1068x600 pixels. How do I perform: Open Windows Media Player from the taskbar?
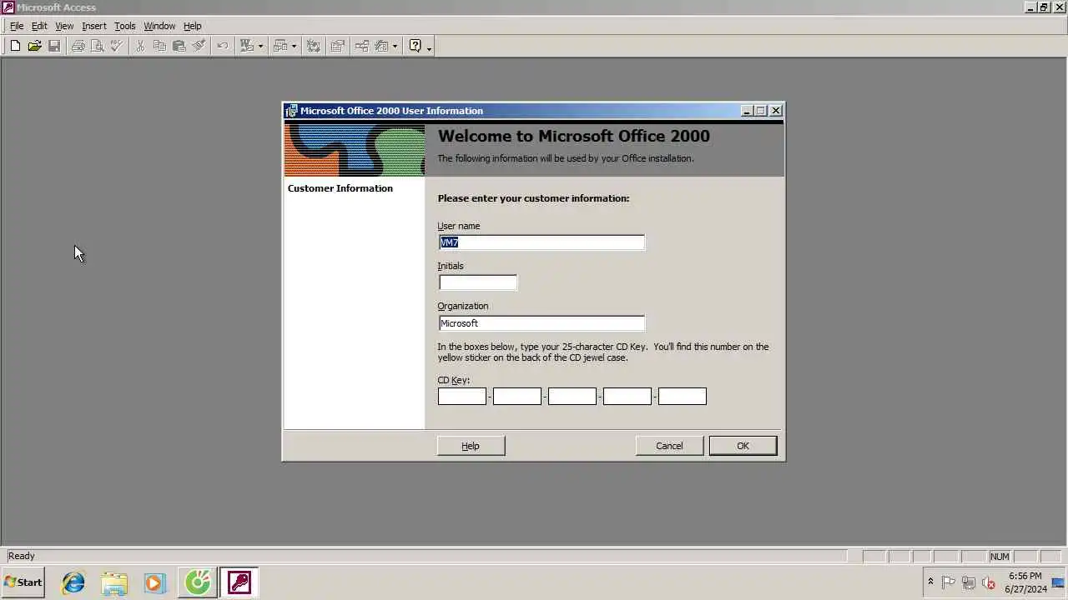[x=154, y=582]
